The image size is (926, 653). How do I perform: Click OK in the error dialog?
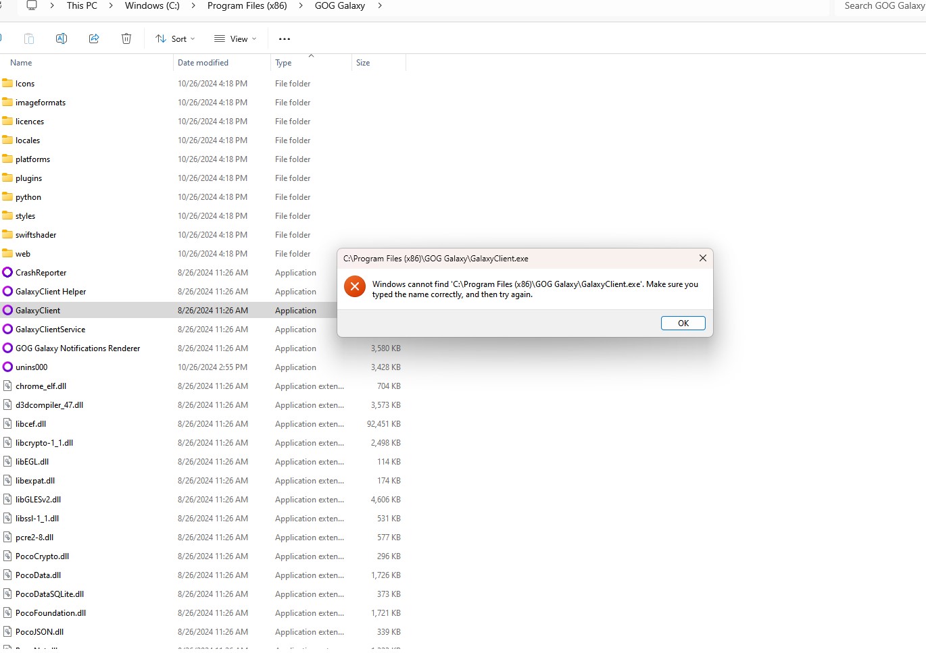click(683, 323)
